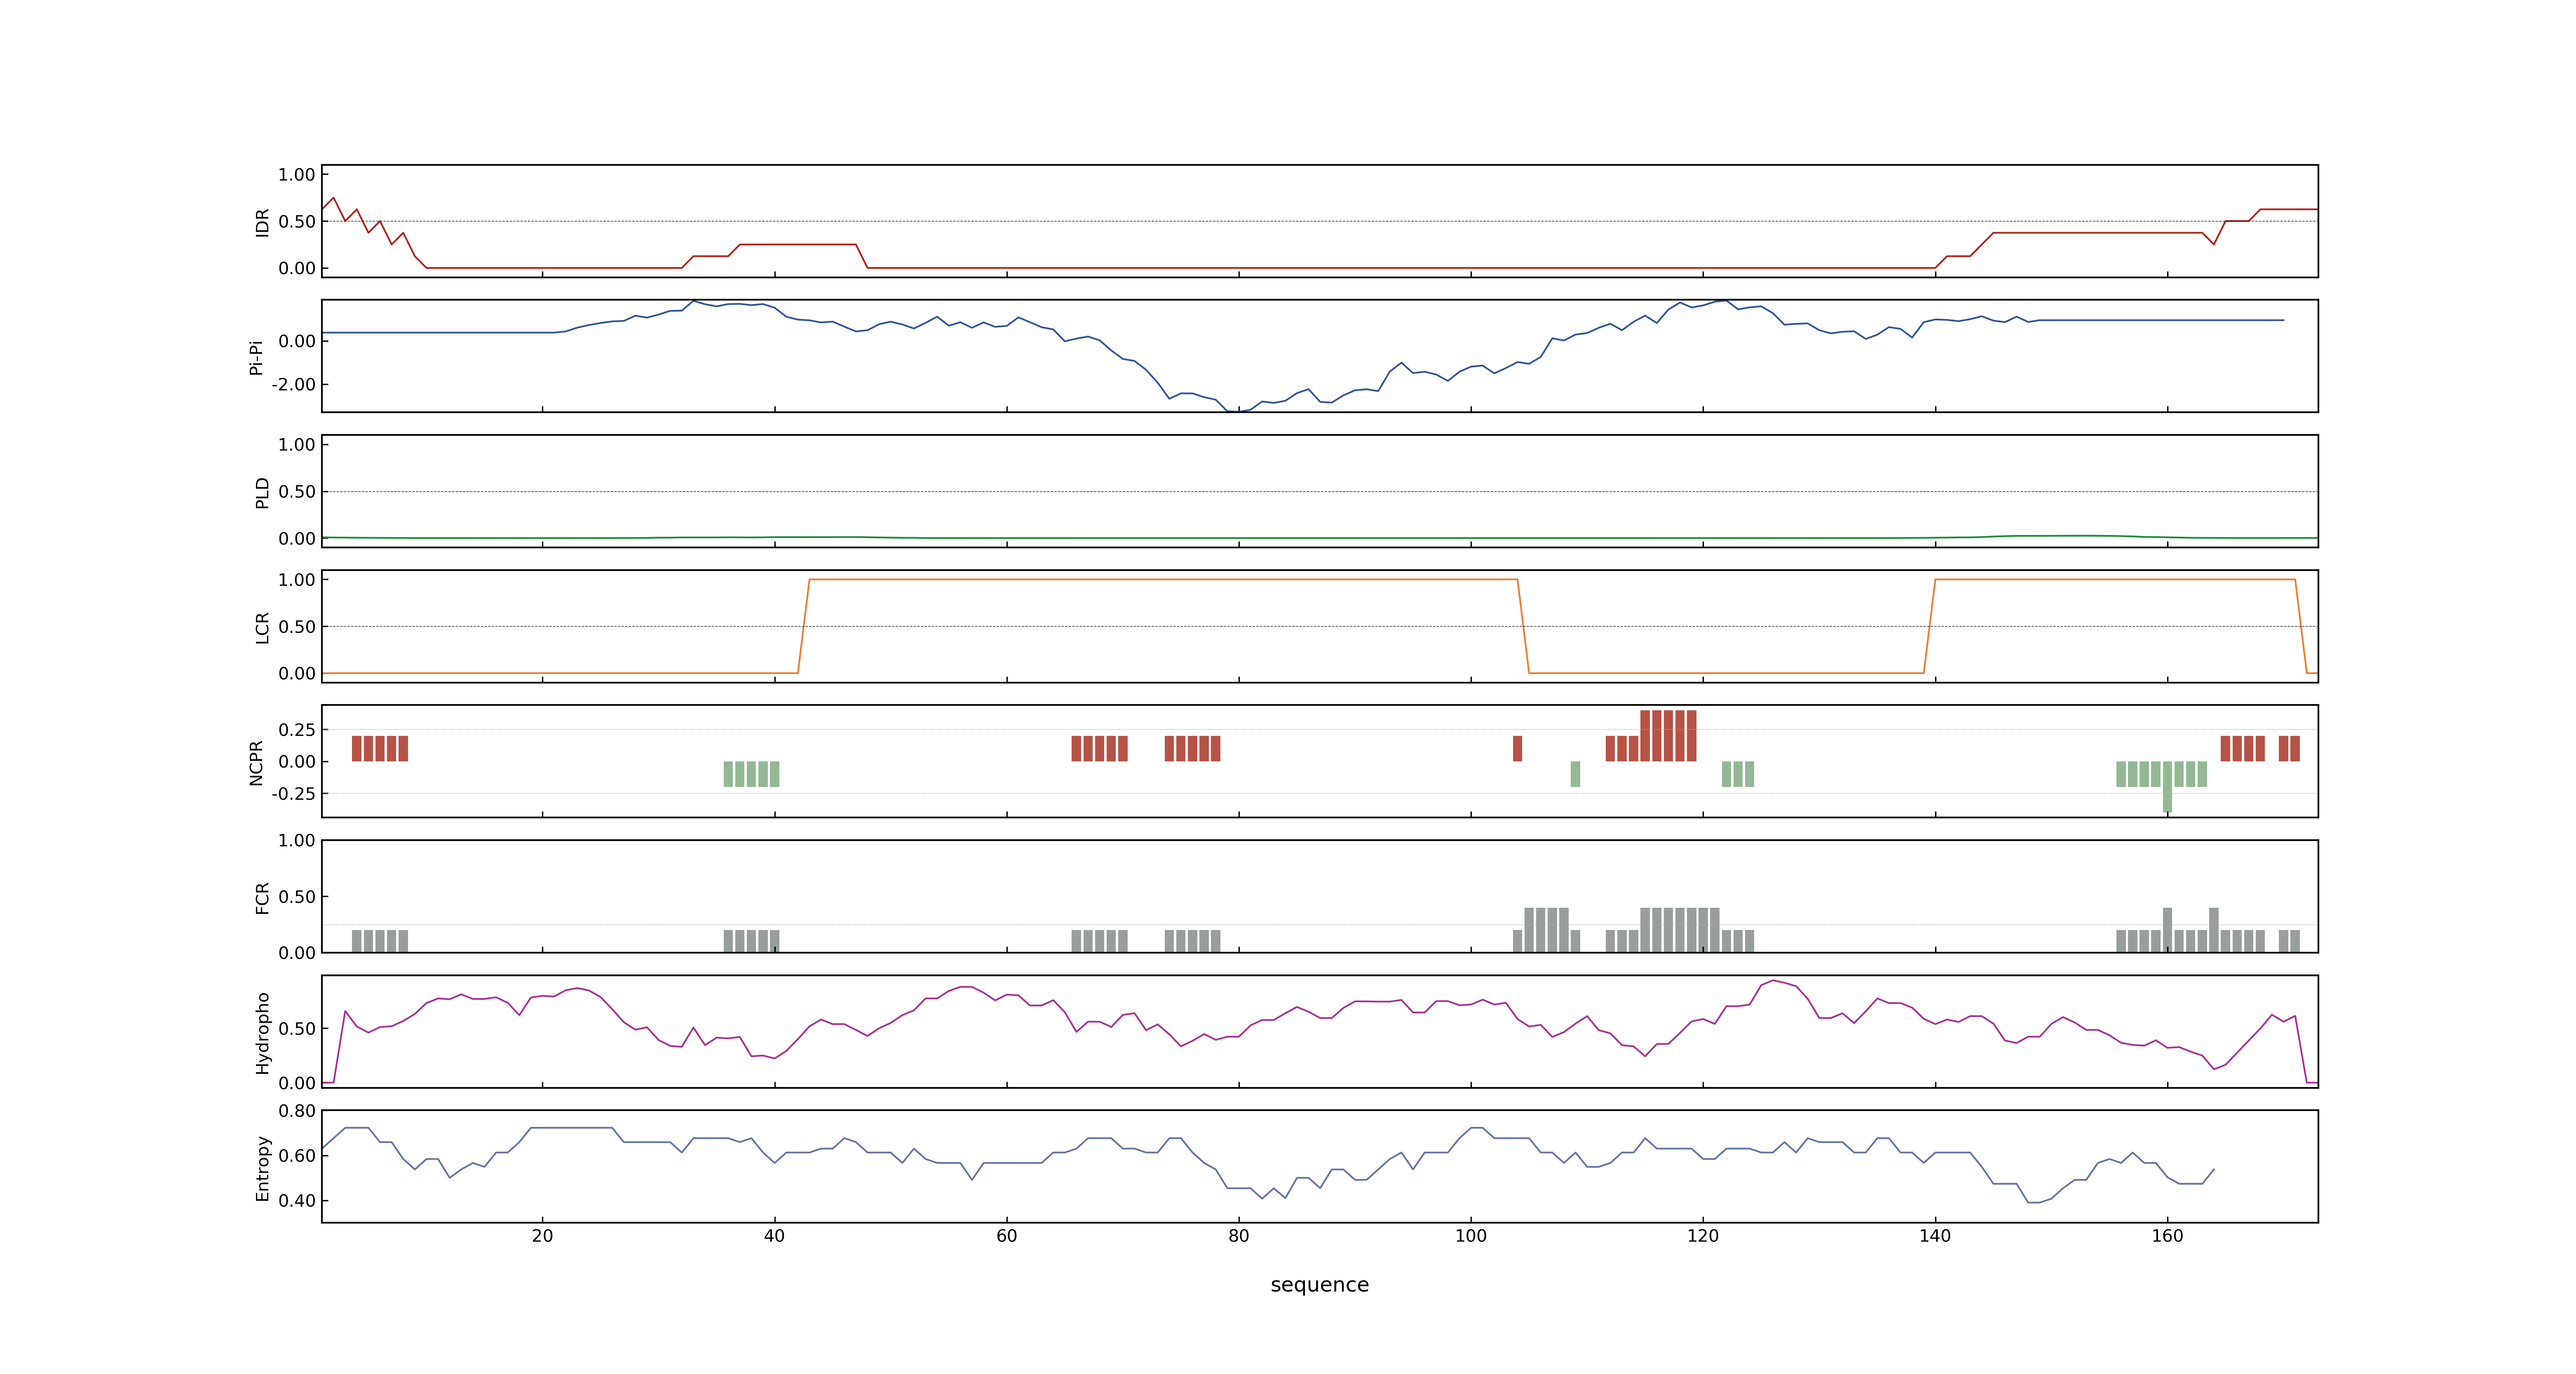Click the LCR y-axis label

(262, 628)
